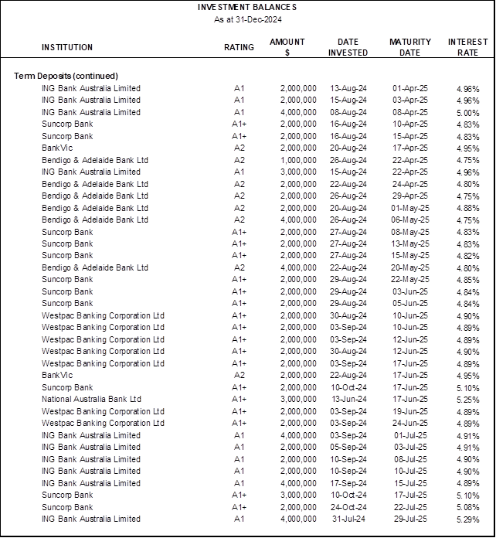Click the 5.29% interest rate

[x=468, y=519]
